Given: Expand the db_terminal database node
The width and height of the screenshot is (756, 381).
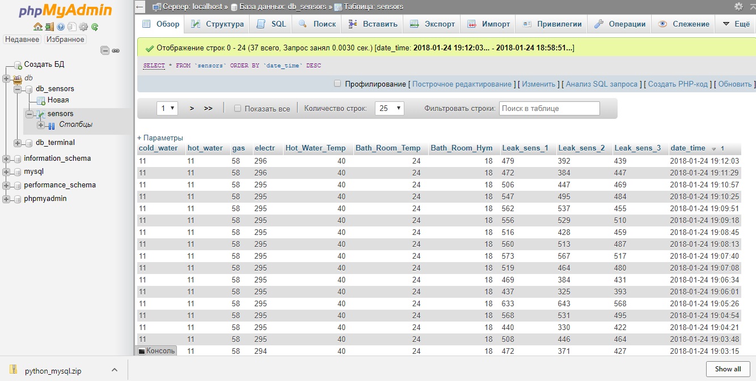Looking at the screenshot, I should pyautogui.click(x=18, y=143).
